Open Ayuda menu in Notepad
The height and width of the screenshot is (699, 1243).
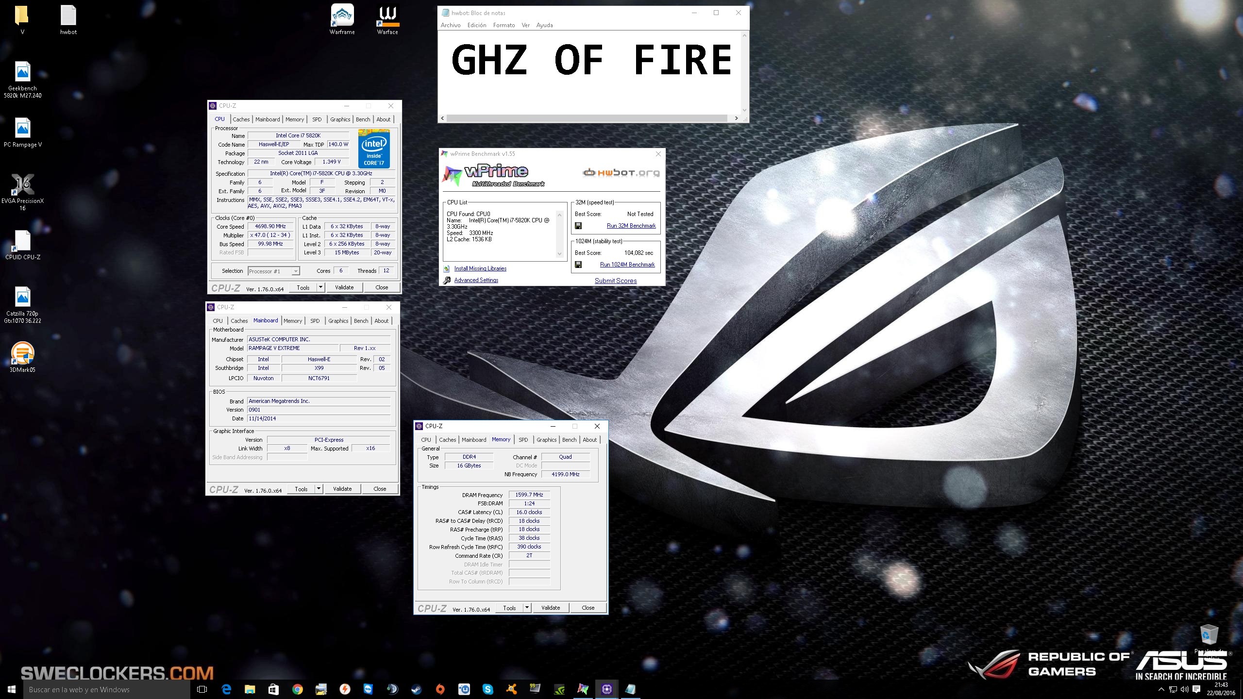[544, 25]
